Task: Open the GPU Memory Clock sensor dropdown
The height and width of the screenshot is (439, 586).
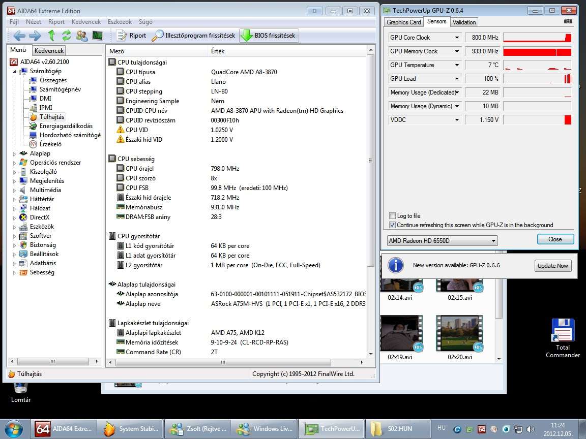Action: tap(457, 51)
